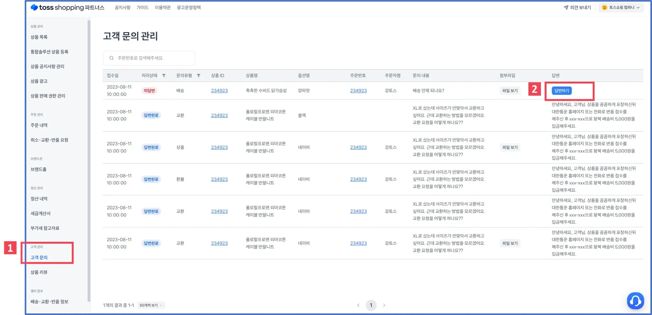Click the 문의유형 filter funnel icon
652x315 pixels.
[x=199, y=76]
